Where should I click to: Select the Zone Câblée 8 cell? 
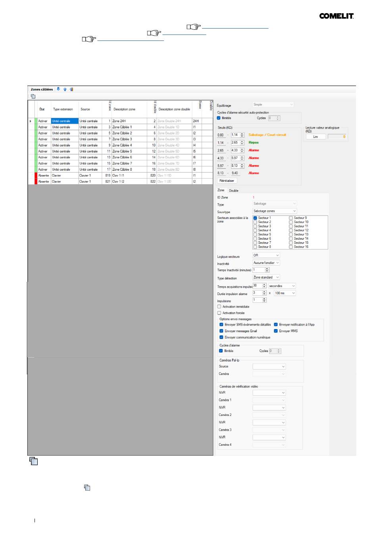point(129,169)
